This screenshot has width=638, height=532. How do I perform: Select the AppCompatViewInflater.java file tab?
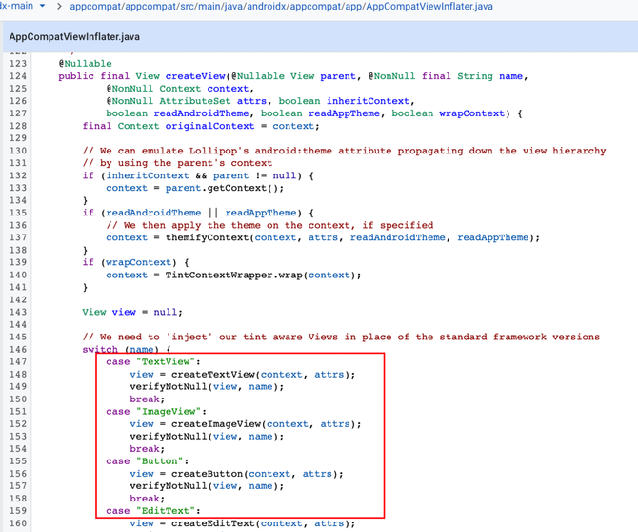point(74,37)
